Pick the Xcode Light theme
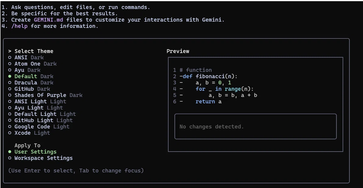 pos(29,133)
